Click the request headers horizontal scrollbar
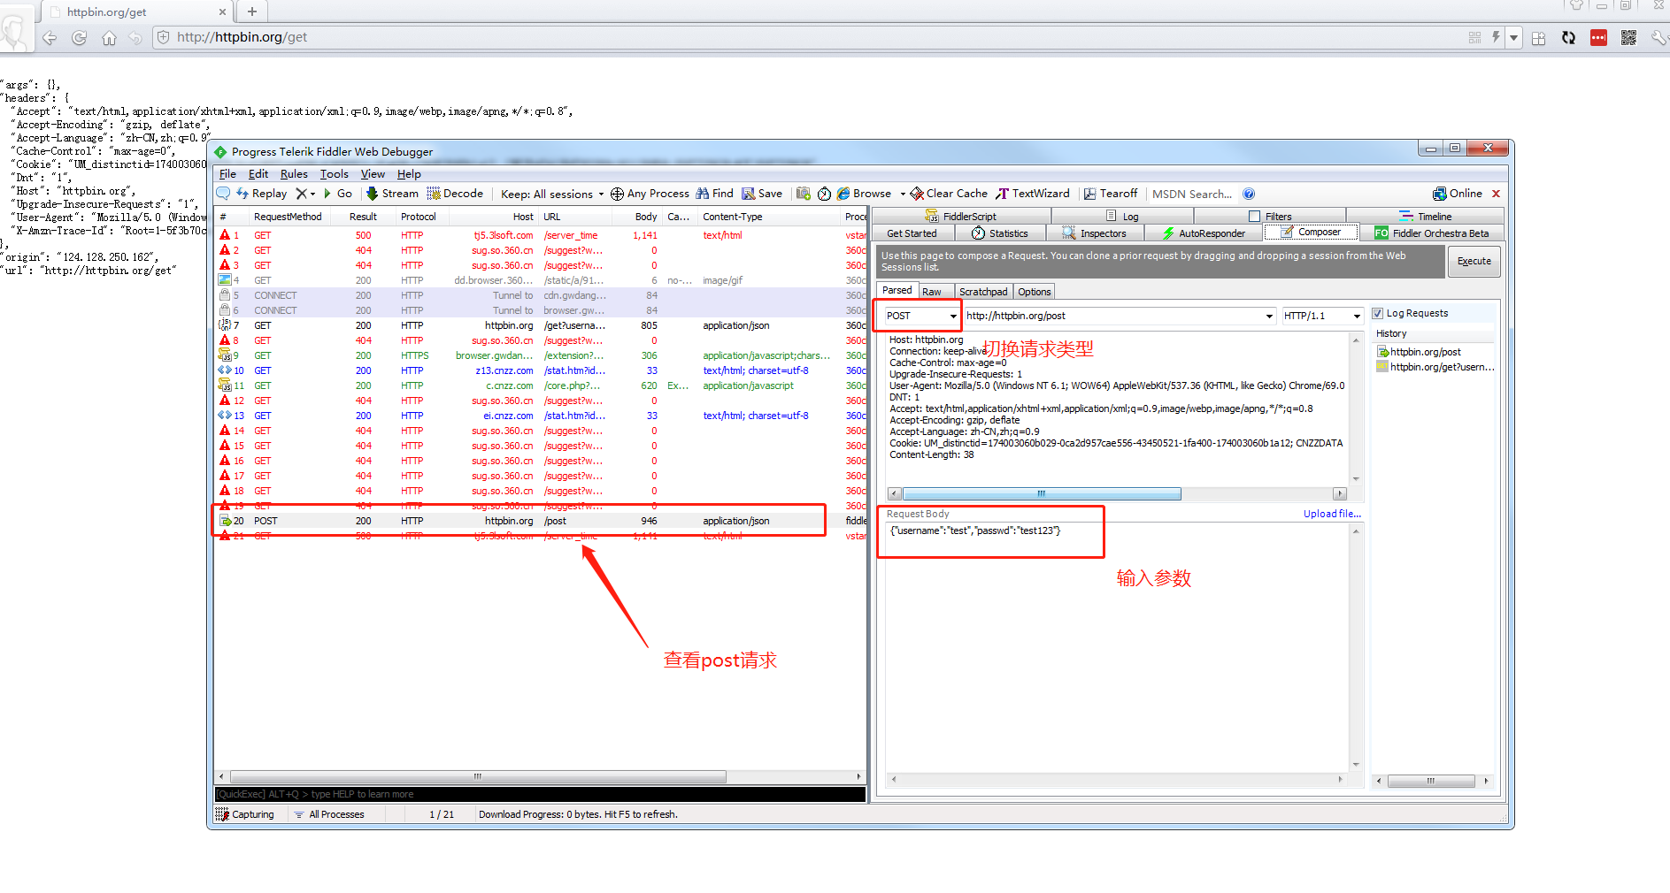The width and height of the screenshot is (1670, 893). click(1042, 493)
